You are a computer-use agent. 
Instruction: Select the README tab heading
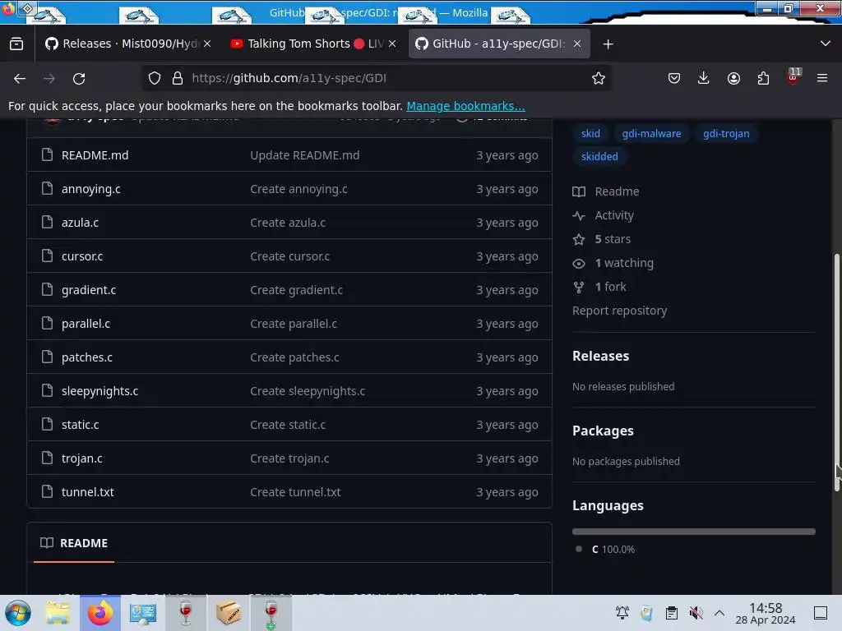pos(74,543)
